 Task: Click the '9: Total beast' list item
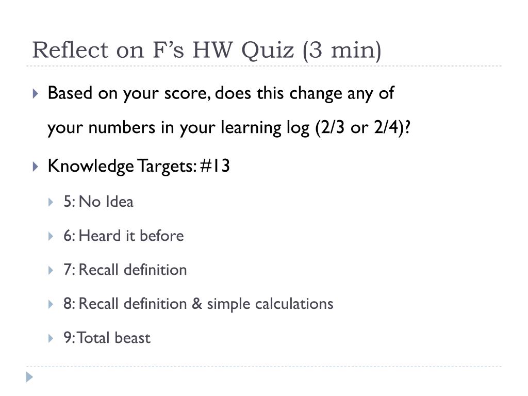click(107, 338)
